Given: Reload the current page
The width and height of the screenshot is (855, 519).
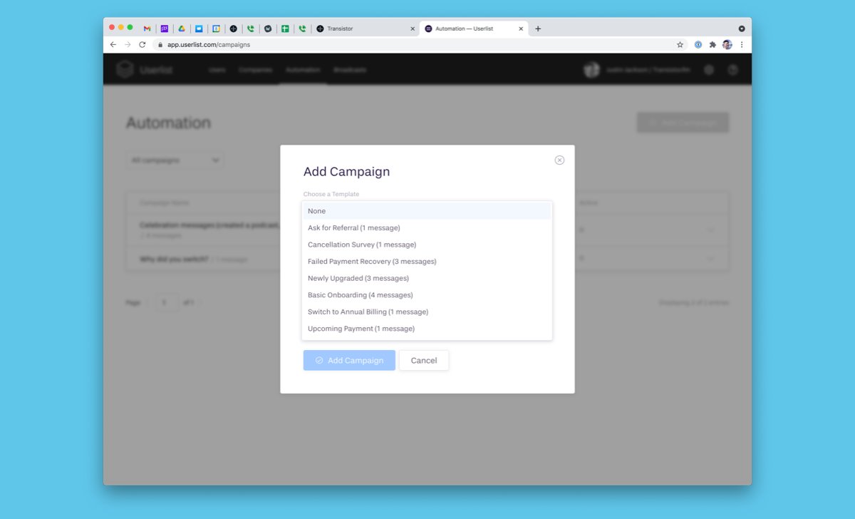Looking at the screenshot, I should coord(142,44).
